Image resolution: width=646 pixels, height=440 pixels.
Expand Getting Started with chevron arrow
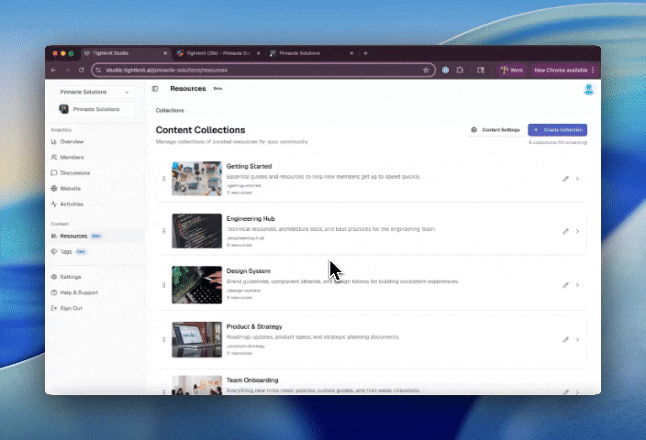(577, 179)
